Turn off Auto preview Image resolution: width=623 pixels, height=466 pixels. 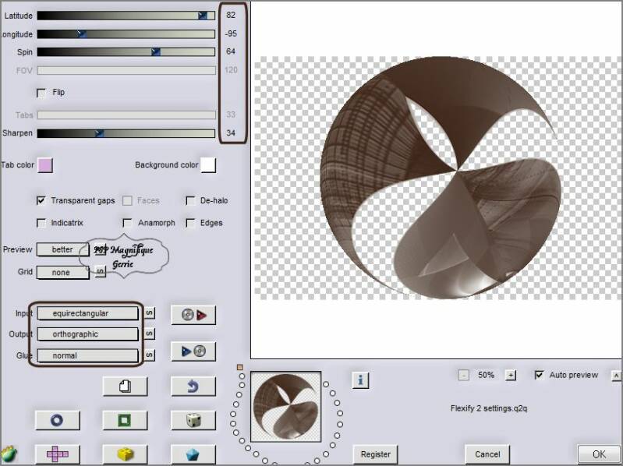539,375
